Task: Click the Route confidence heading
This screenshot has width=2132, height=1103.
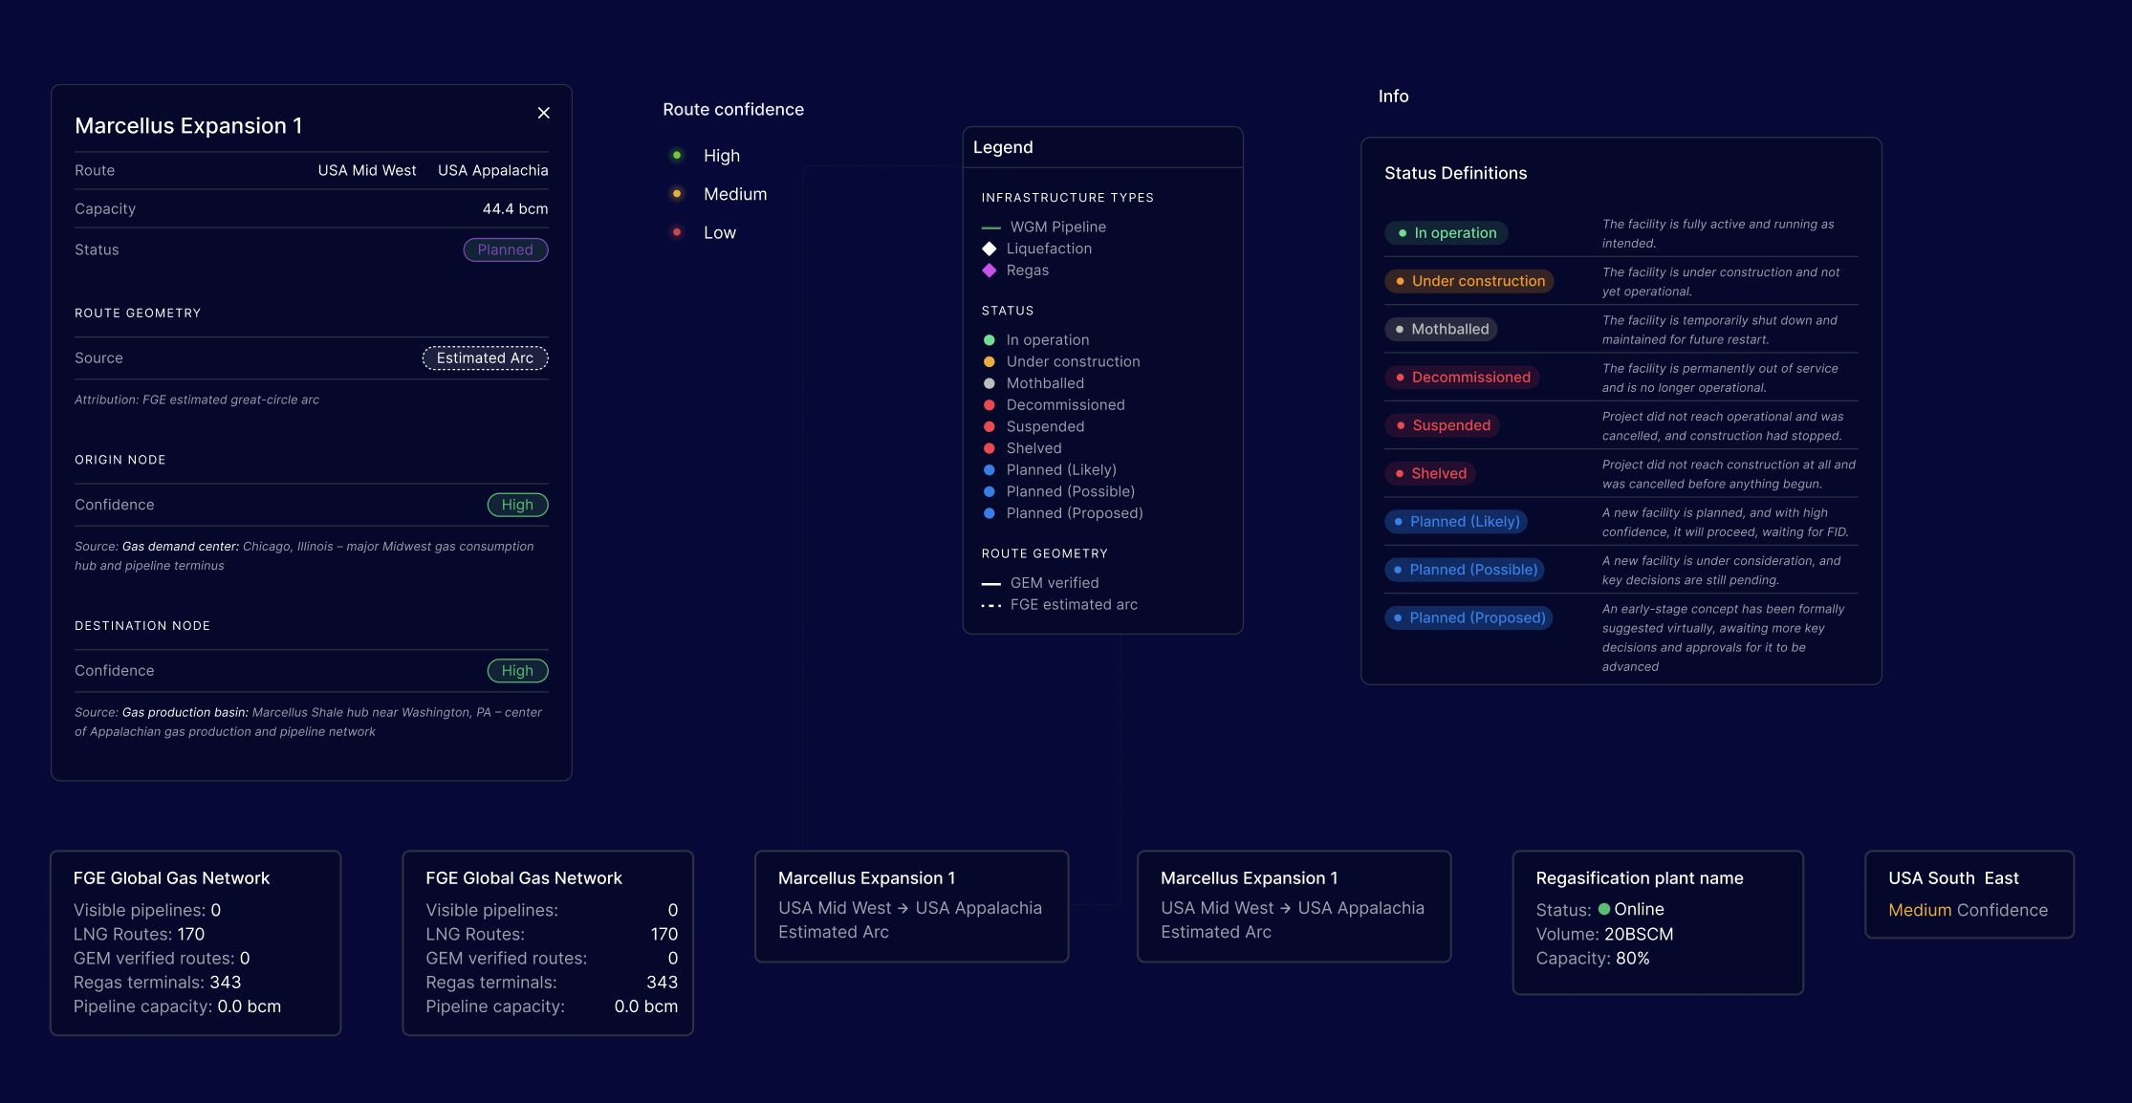Action: tap(733, 110)
